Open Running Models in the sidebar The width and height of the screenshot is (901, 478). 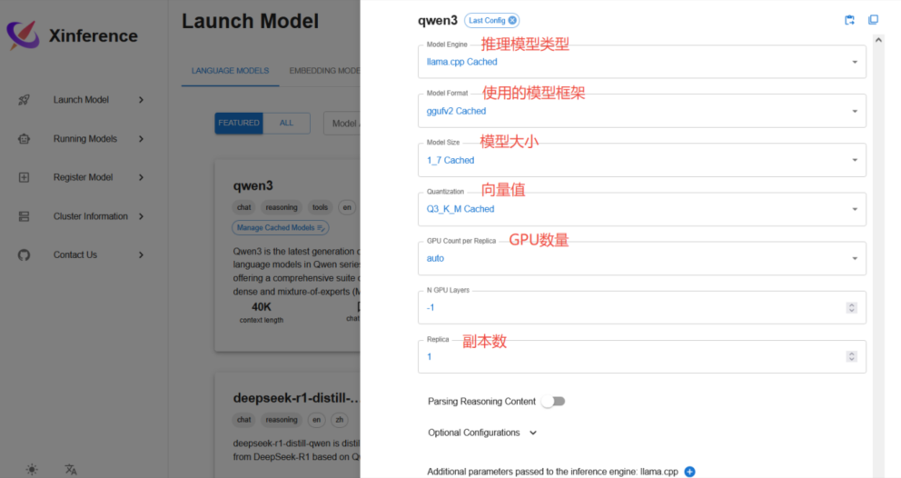[85, 139]
